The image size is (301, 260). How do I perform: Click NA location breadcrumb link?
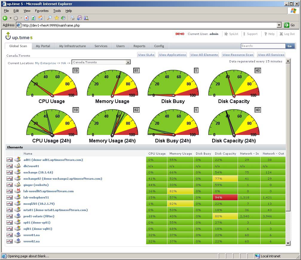[x=64, y=63]
